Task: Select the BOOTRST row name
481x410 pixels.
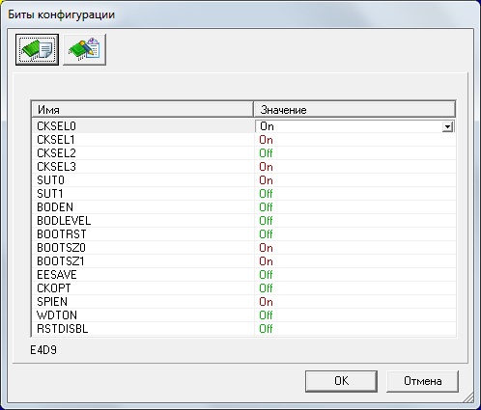Action: click(62, 234)
